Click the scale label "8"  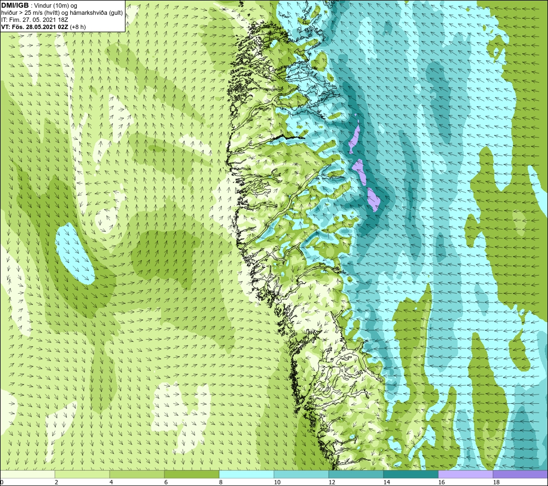[x=221, y=482]
